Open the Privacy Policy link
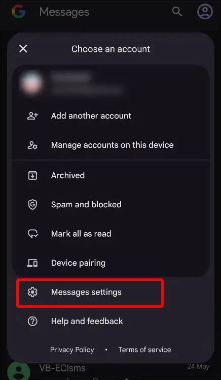The image size is (221, 380). click(x=72, y=350)
